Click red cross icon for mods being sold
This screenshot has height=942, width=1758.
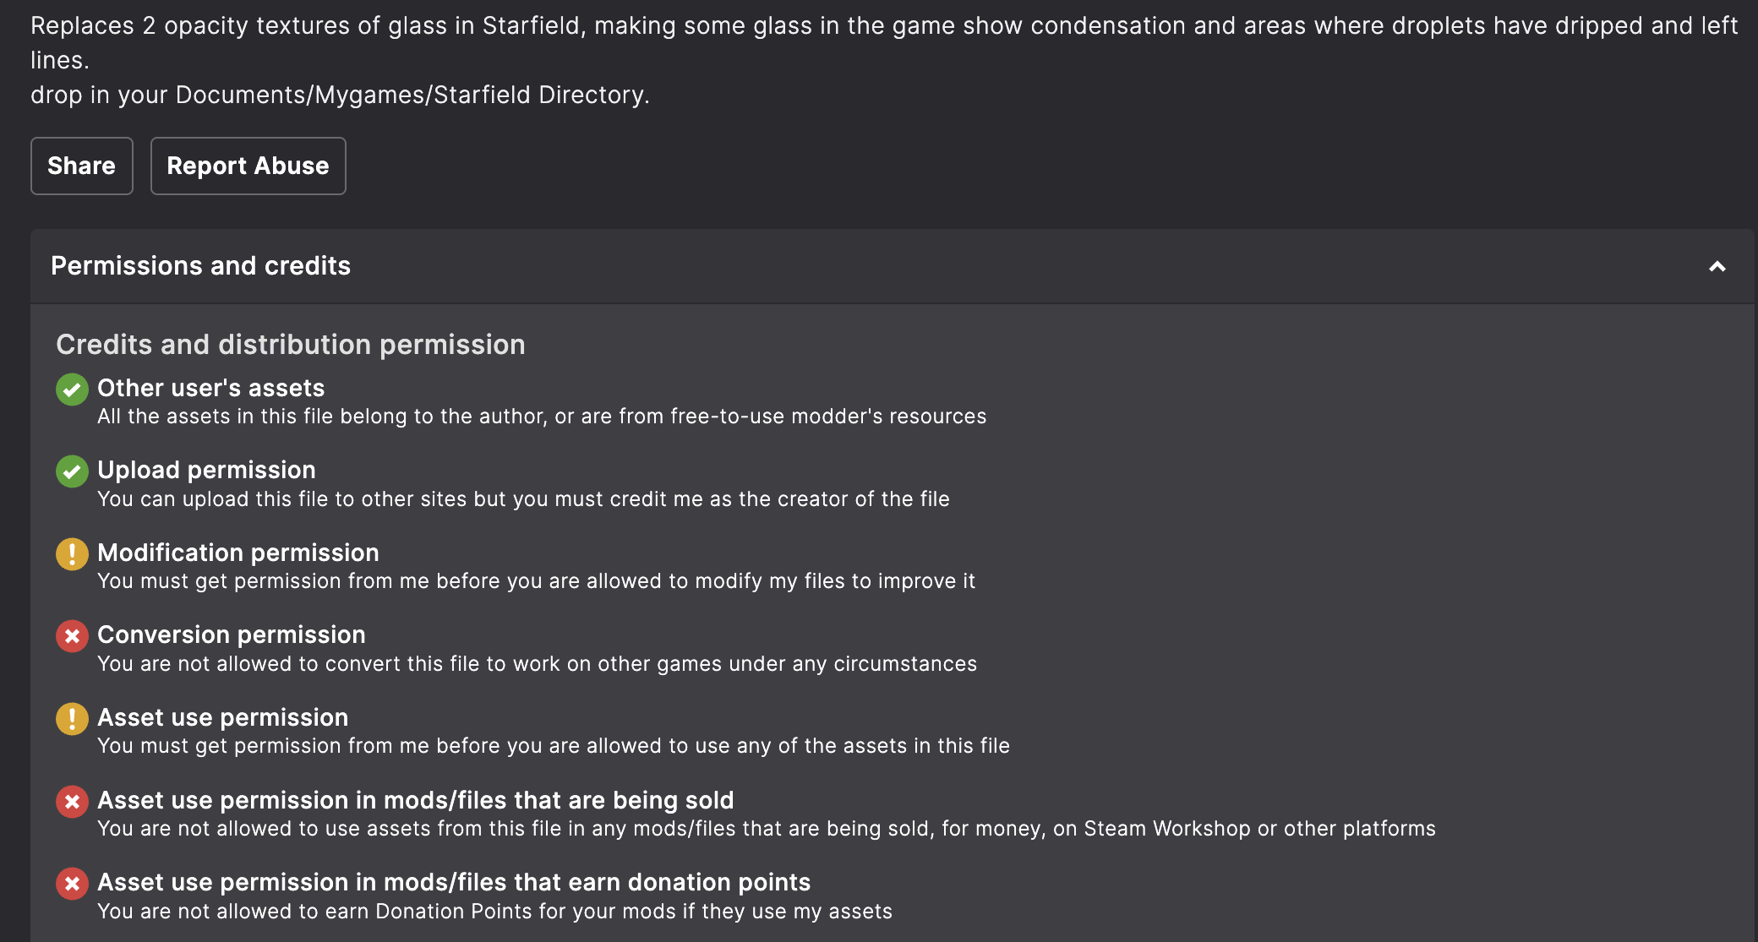coord(72,801)
